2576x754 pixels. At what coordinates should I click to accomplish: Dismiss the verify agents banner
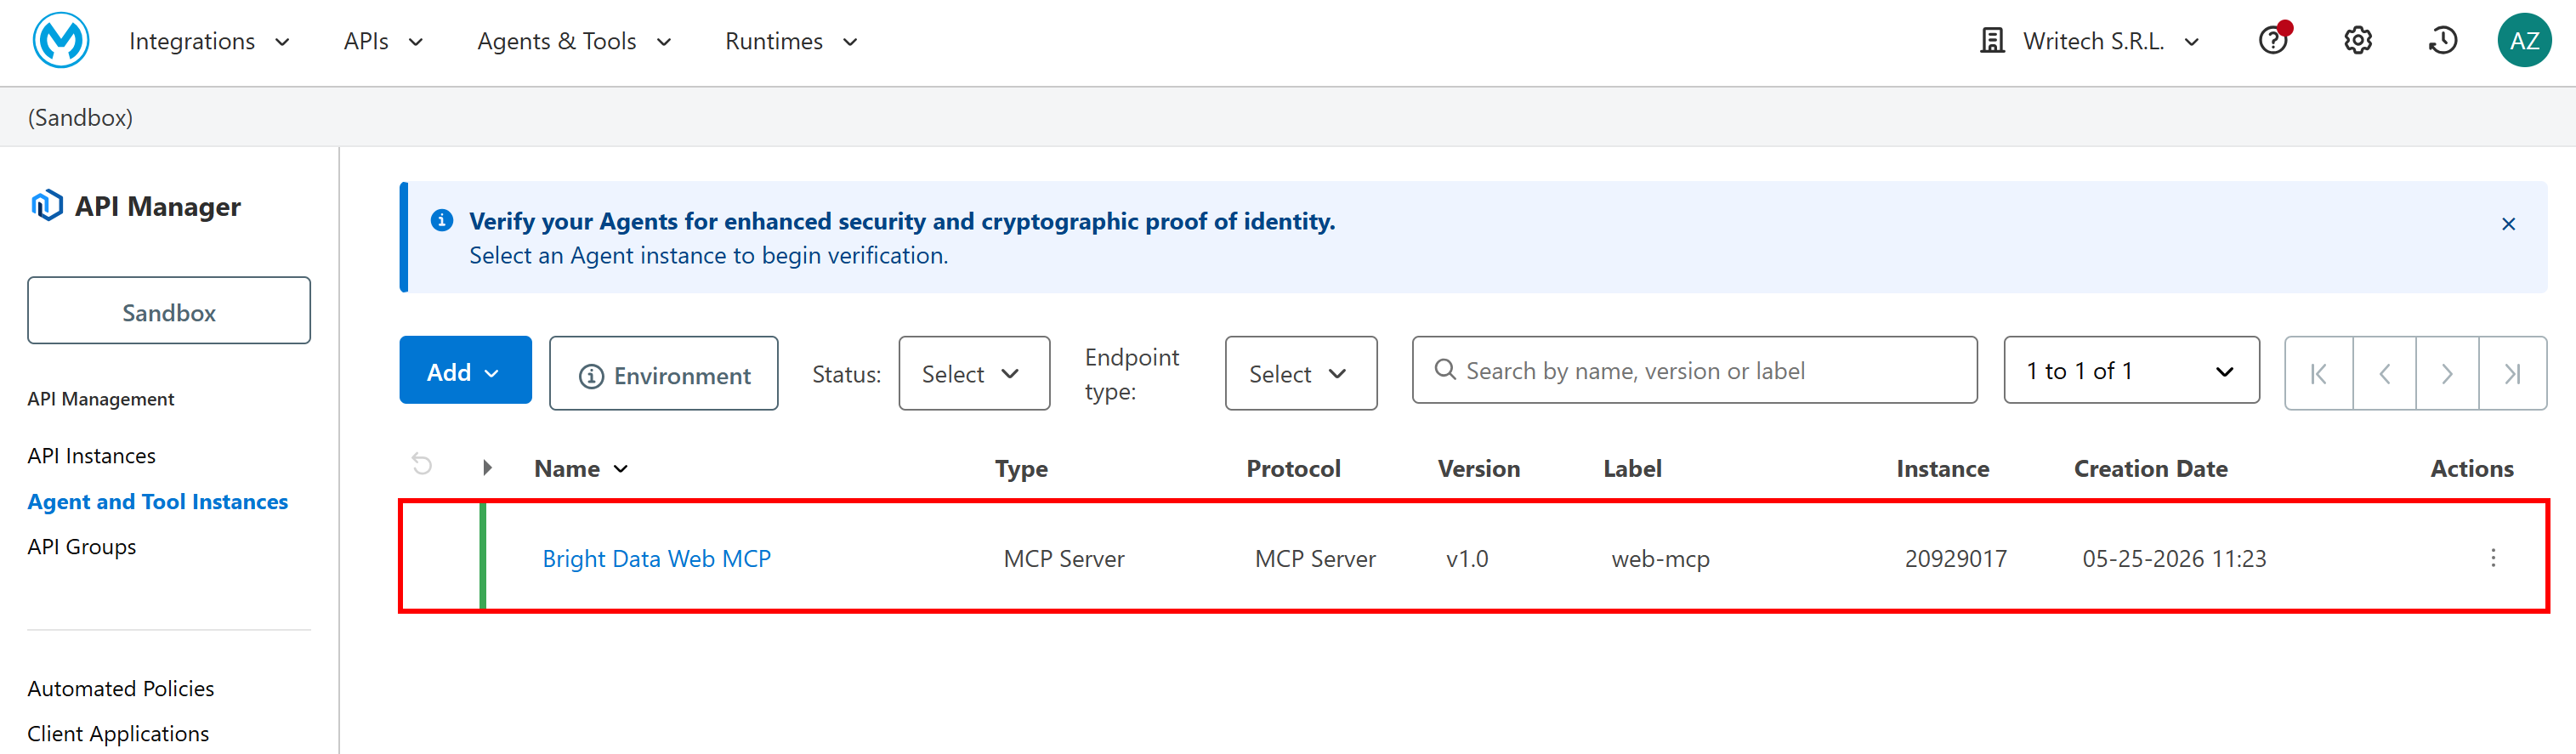(2508, 224)
